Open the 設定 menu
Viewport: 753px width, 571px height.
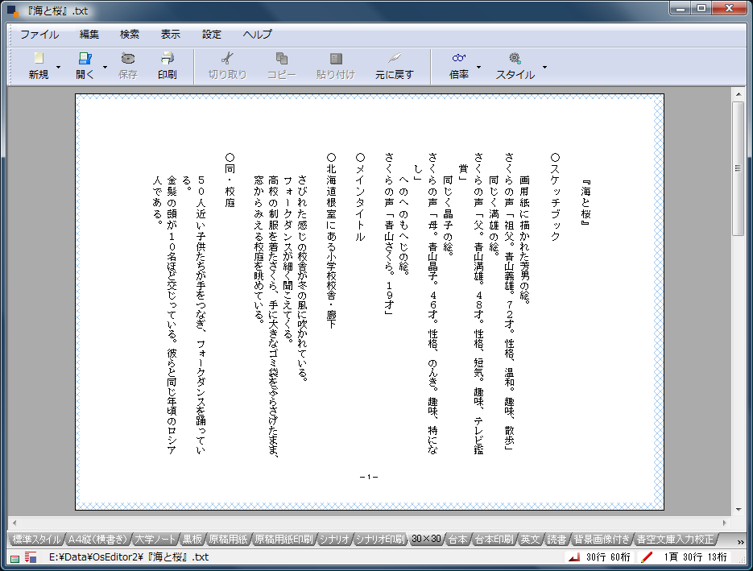[x=212, y=35]
